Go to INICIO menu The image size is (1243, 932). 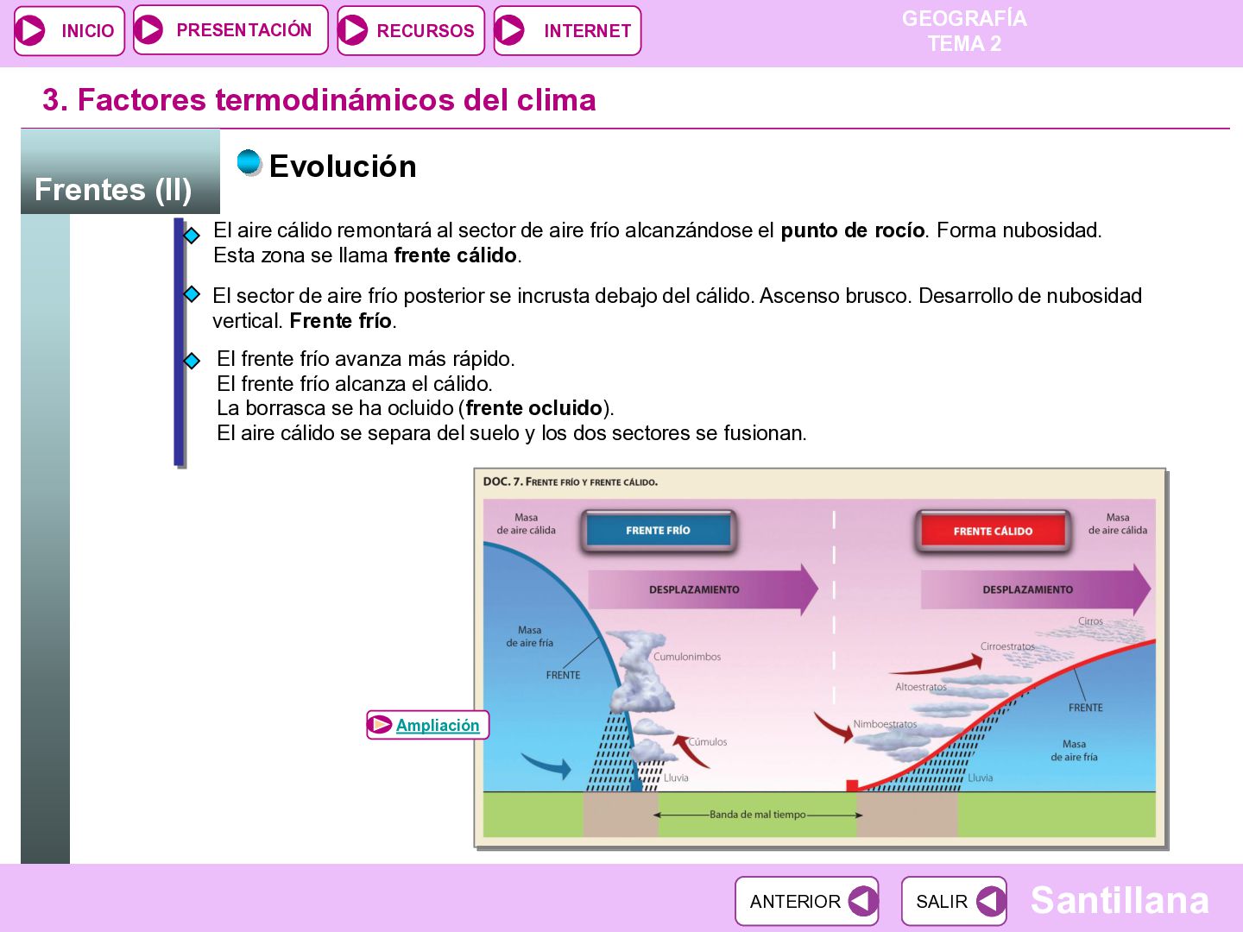[x=70, y=30]
